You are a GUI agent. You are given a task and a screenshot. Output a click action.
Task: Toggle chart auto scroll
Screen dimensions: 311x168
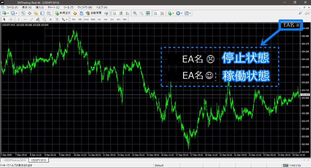pos(156,13)
